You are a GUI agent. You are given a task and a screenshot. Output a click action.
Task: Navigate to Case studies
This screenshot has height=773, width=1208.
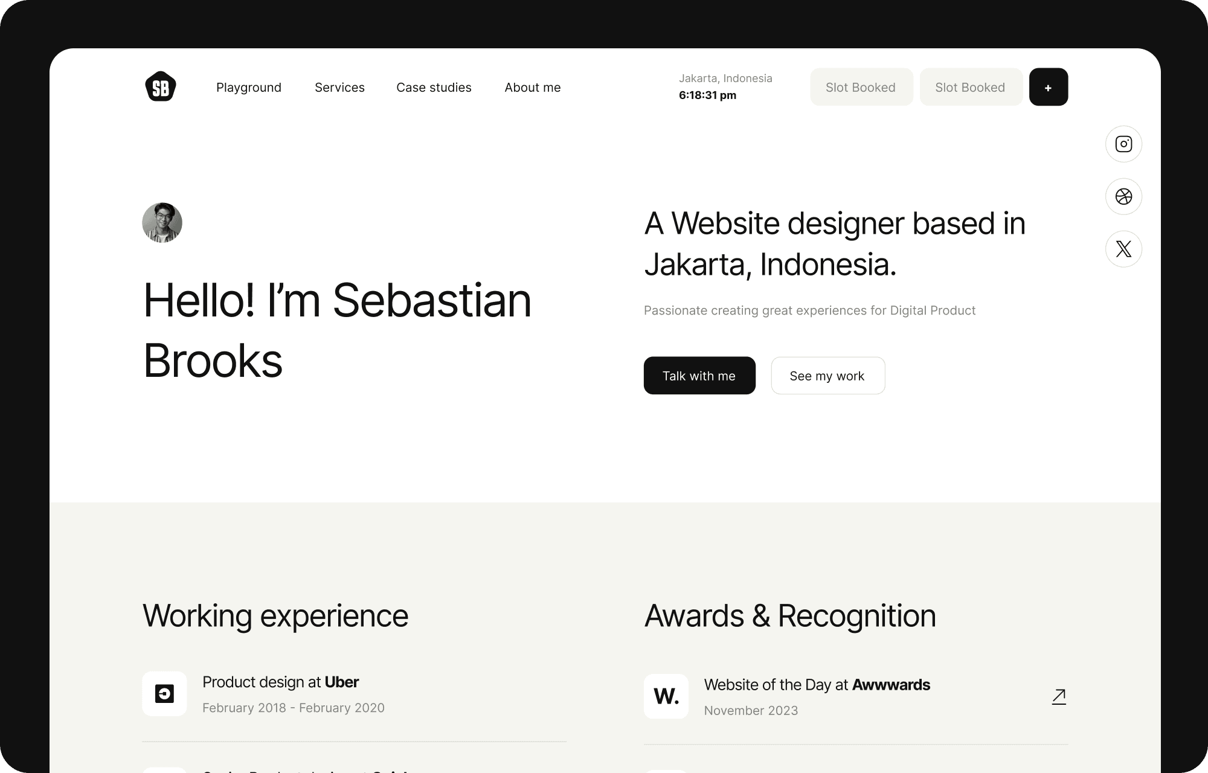[434, 87]
